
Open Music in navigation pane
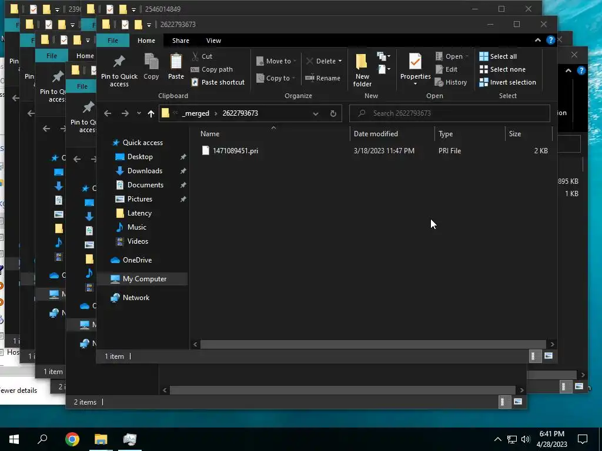click(x=136, y=227)
